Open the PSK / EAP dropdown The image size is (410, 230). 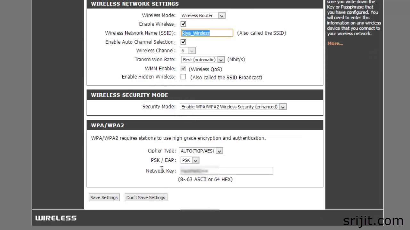point(190,160)
